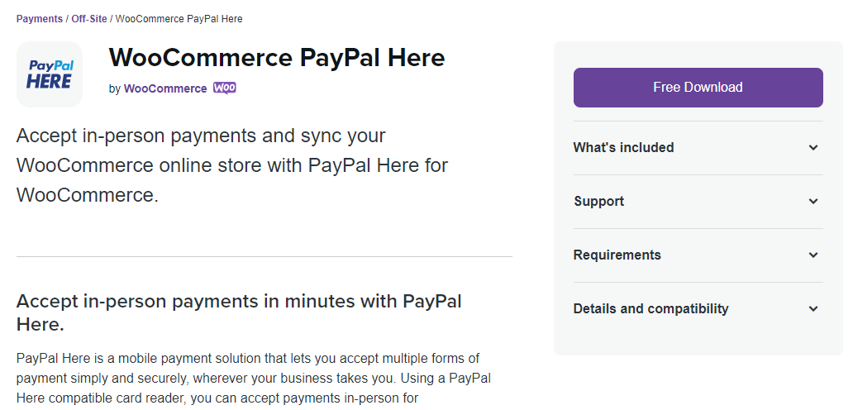This screenshot has height=410, width=853.
Task: Click the "Accept in-person payments in minutes" heading
Action: click(x=239, y=312)
